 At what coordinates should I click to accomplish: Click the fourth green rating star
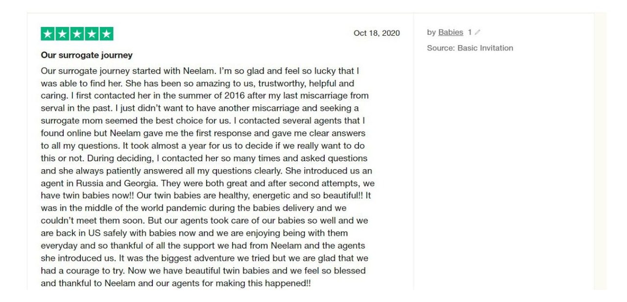(92, 34)
